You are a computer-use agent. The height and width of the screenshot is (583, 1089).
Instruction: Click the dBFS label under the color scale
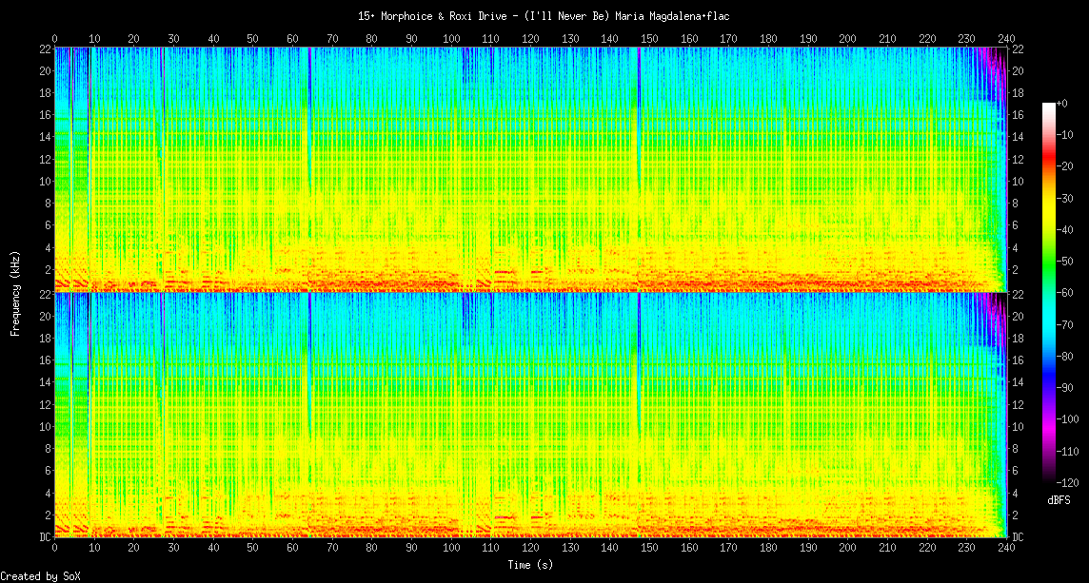point(1059,500)
